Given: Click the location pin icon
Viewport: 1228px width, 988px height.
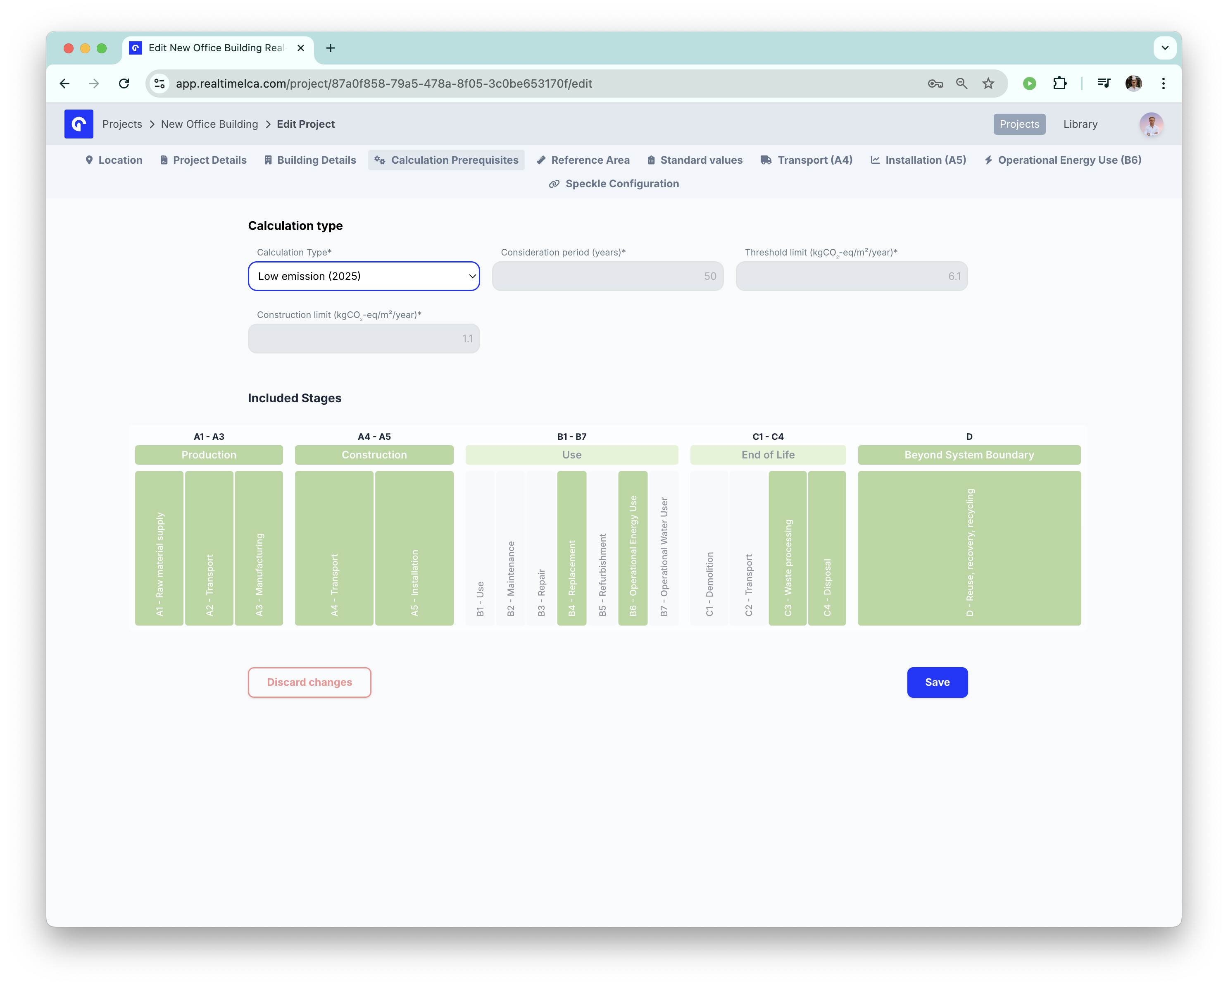Looking at the screenshot, I should [x=89, y=160].
